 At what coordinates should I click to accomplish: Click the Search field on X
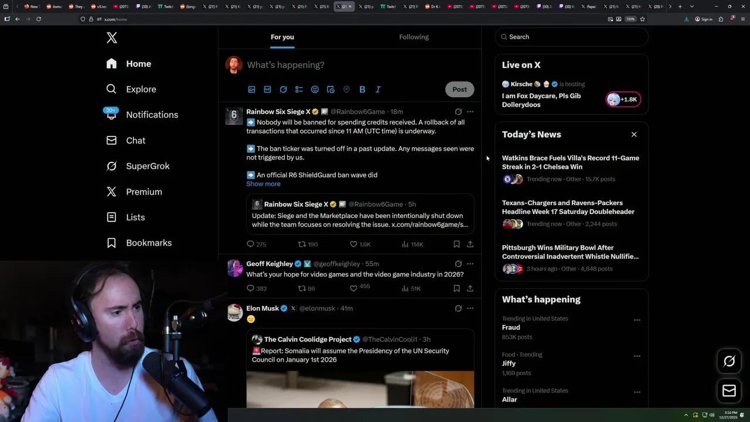pos(572,37)
